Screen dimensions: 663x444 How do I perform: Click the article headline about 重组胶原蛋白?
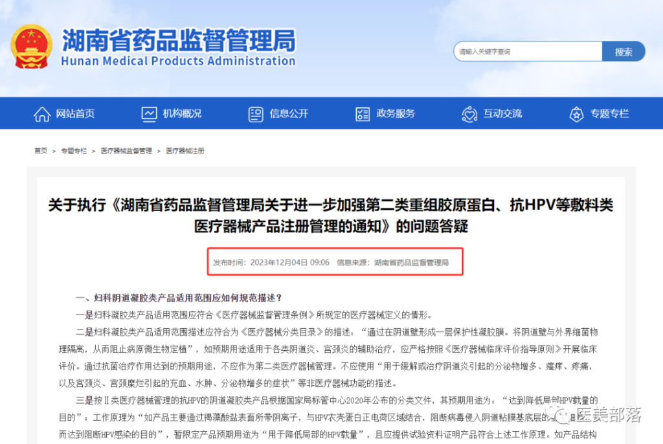(331, 216)
